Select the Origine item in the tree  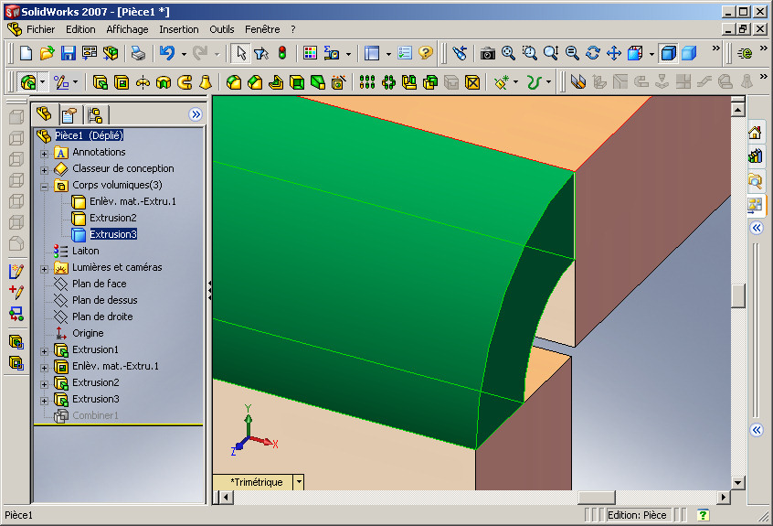88,333
